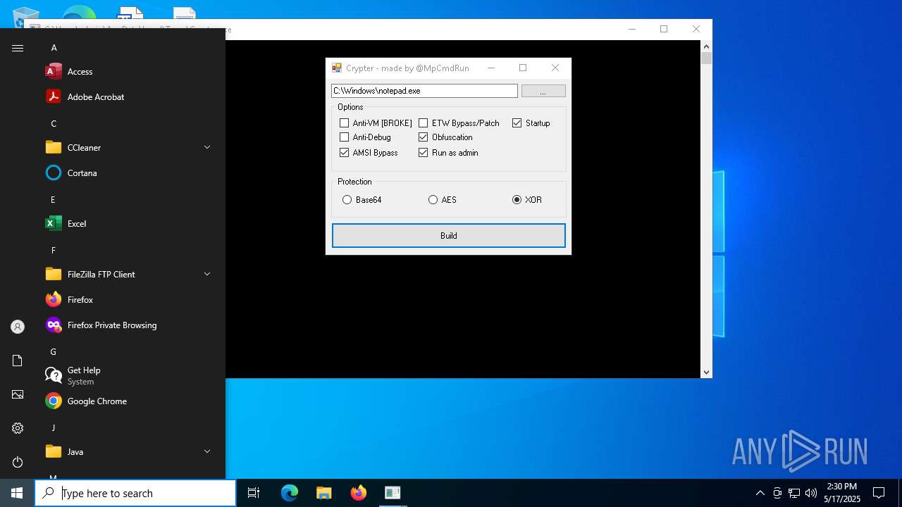Close the background console window

(696, 29)
